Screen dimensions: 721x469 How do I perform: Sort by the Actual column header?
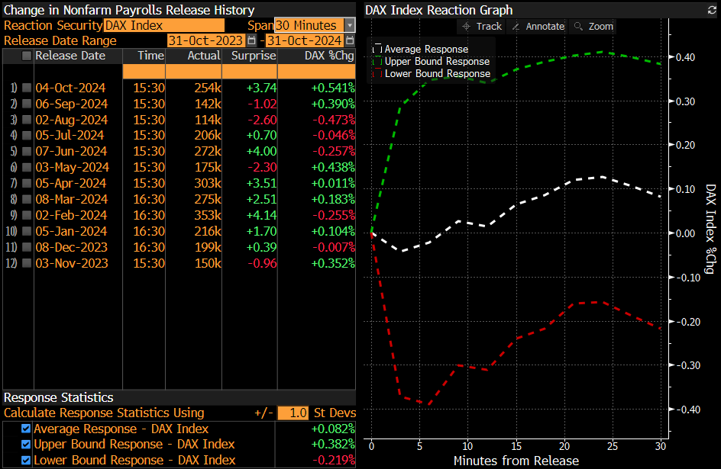coord(204,56)
